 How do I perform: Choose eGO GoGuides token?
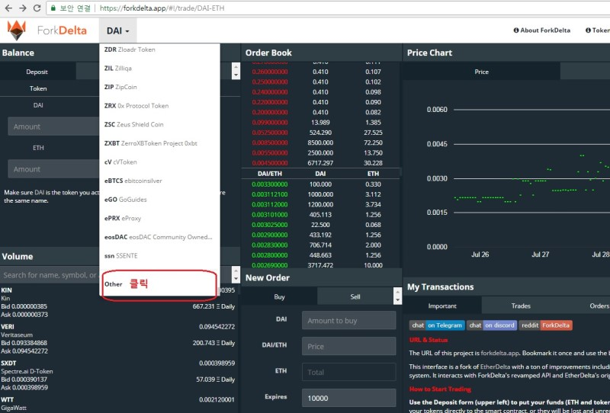(x=159, y=200)
